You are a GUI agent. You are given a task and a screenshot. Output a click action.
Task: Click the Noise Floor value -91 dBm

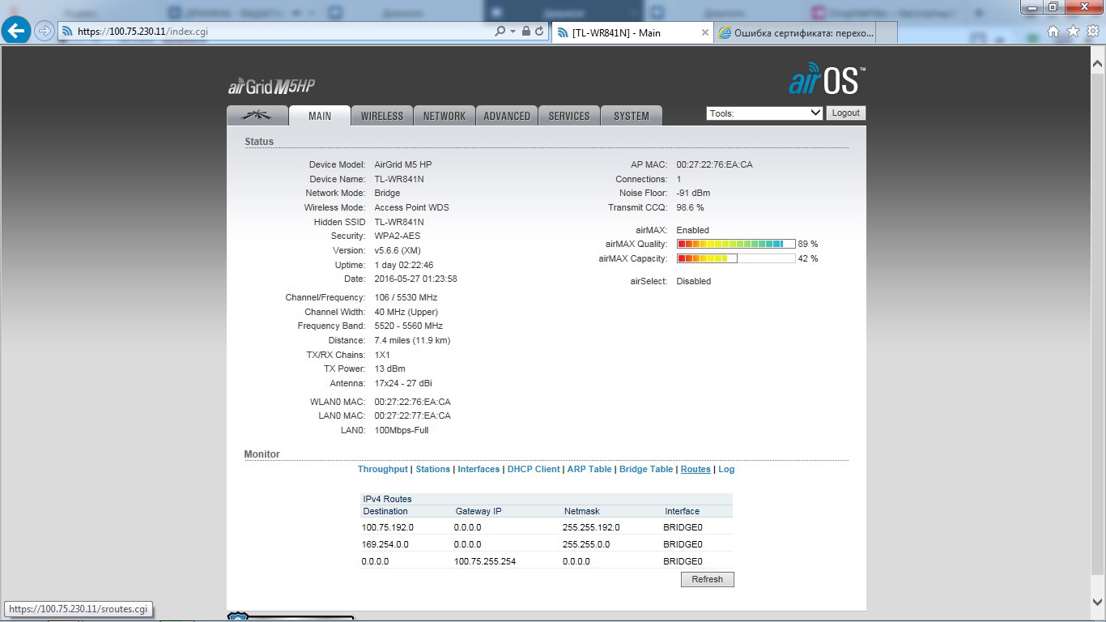tap(693, 193)
